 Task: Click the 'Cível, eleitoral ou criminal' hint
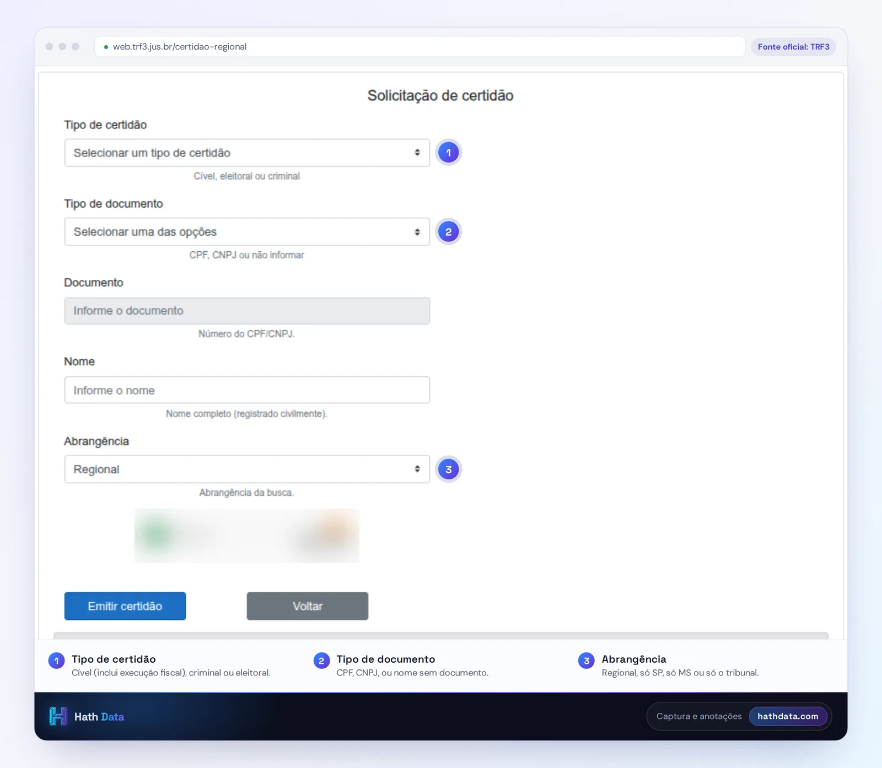247,176
